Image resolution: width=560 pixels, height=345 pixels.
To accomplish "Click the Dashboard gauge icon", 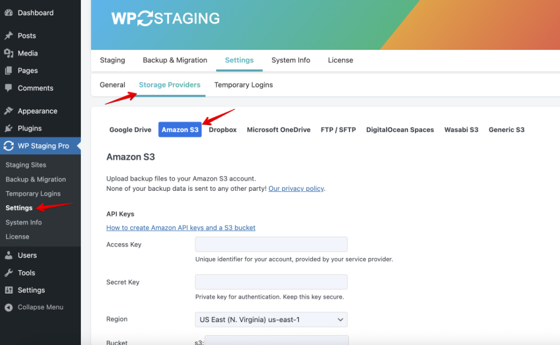I will [9, 13].
